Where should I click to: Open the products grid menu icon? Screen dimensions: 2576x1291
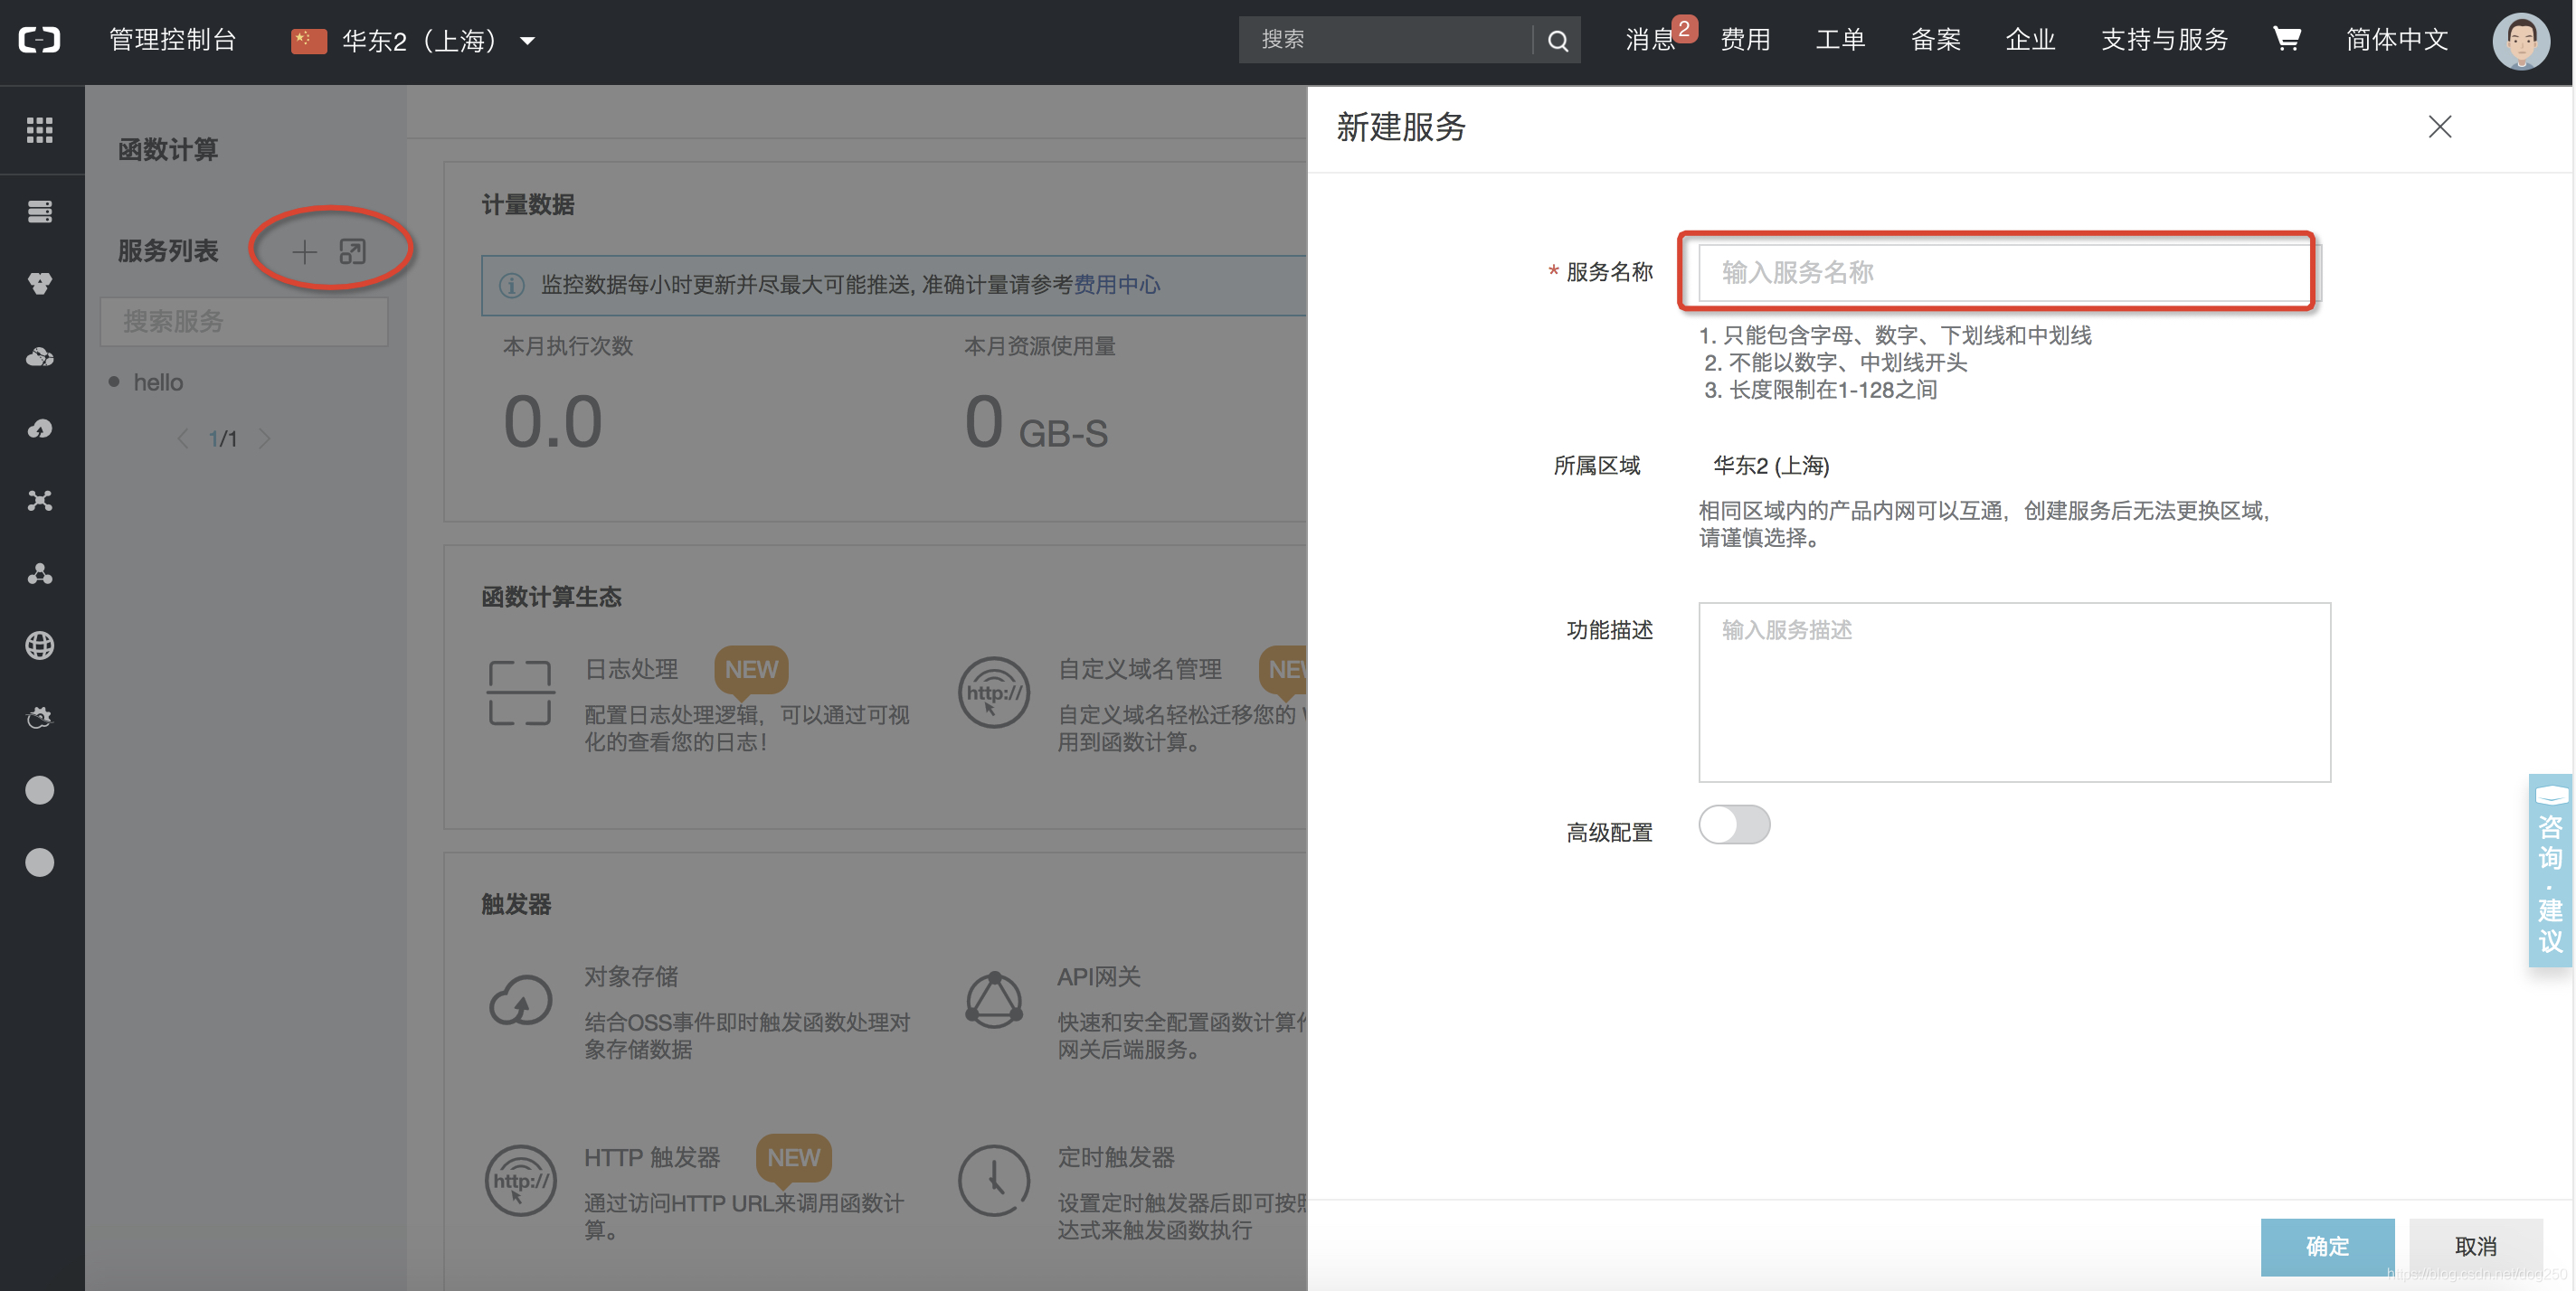[x=40, y=130]
